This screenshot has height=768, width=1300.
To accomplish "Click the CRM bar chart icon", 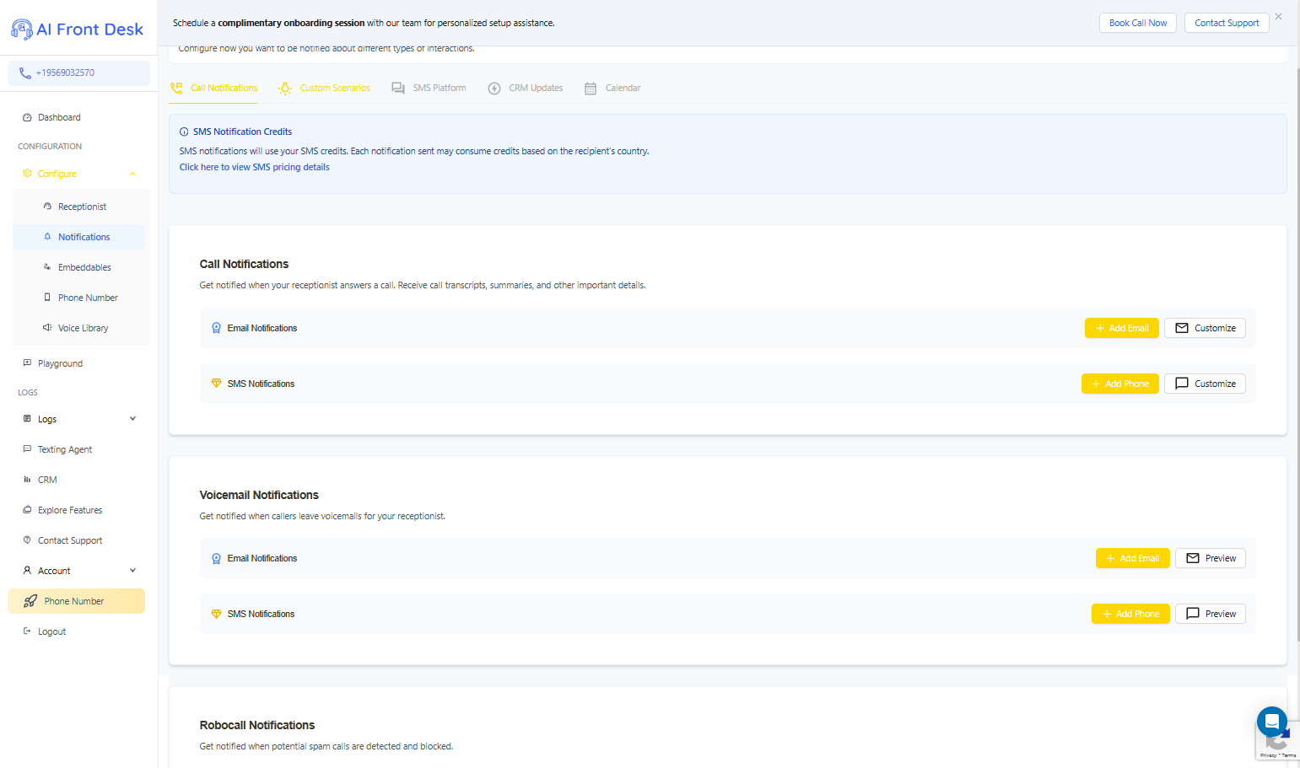I will tap(27, 480).
